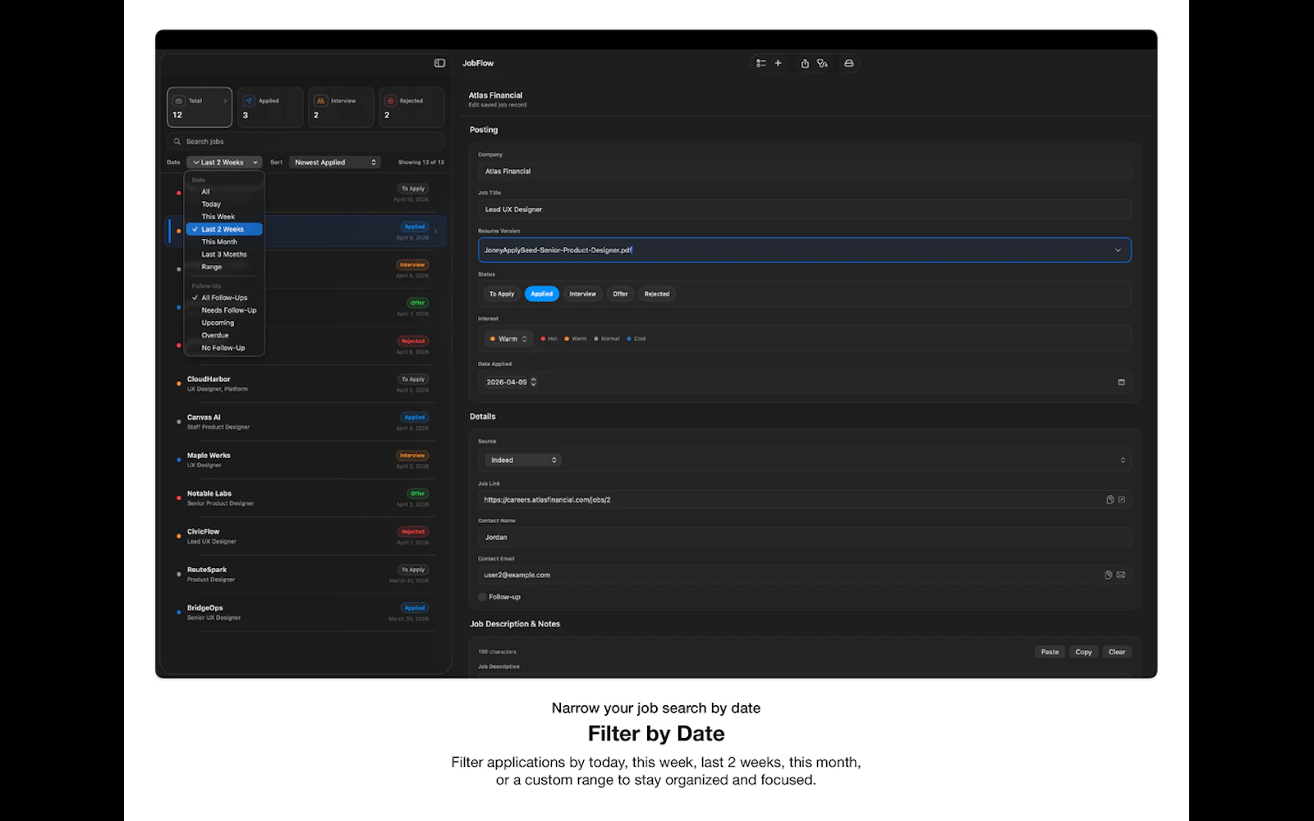Choose All in the date menu
The height and width of the screenshot is (821, 1314).
pyautogui.click(x=224, y=192)
